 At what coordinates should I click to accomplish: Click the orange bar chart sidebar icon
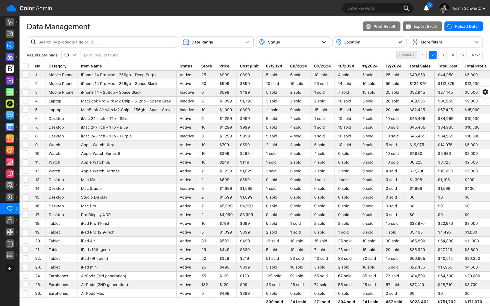pos(10,139)
